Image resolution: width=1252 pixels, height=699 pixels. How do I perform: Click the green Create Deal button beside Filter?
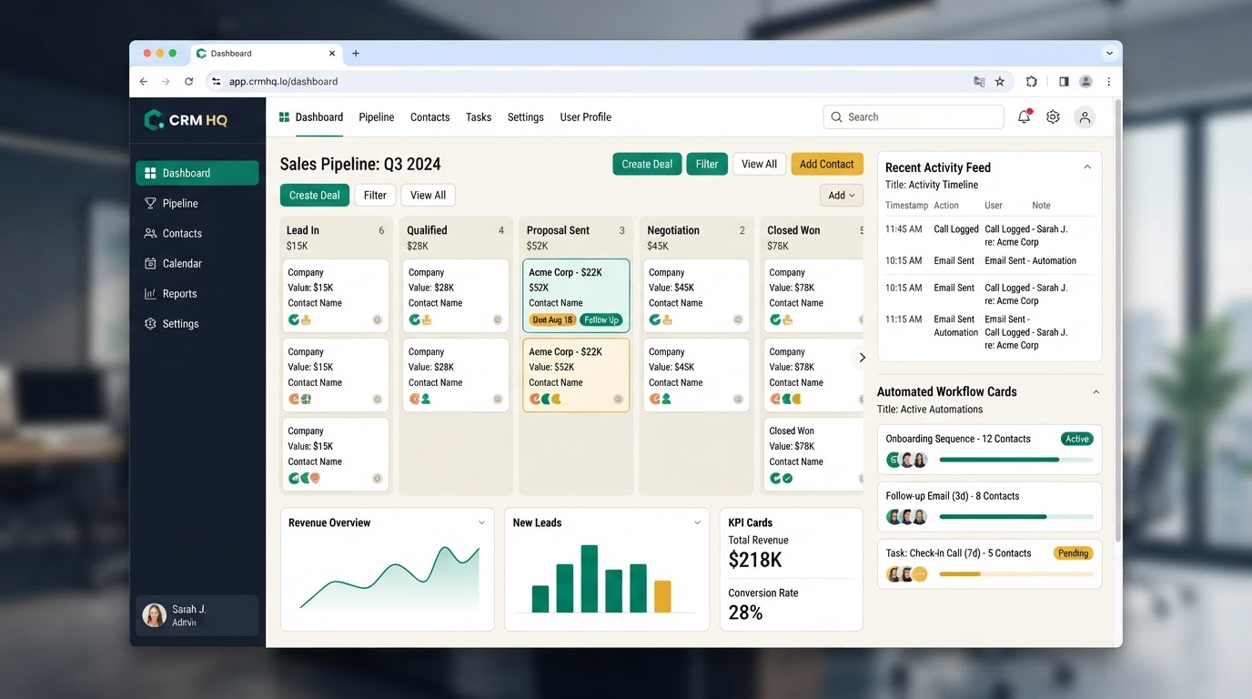pos(647,164)
